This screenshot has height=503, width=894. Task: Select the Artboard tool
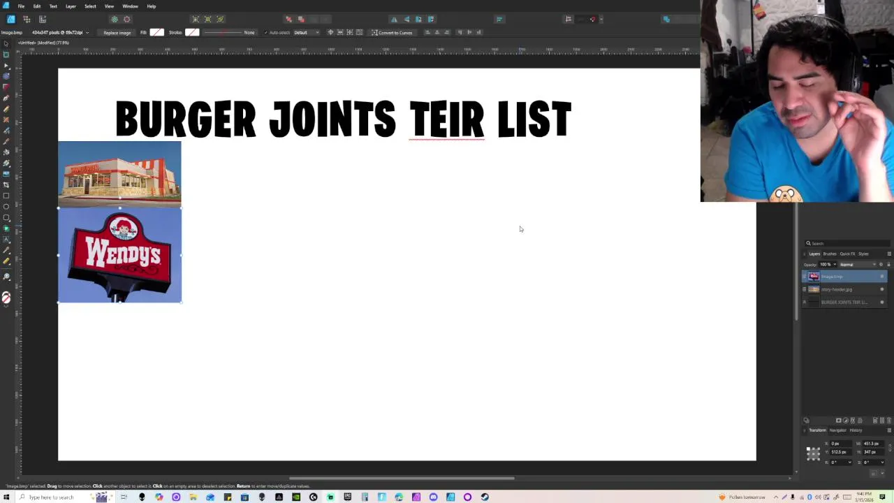point(6,54)
